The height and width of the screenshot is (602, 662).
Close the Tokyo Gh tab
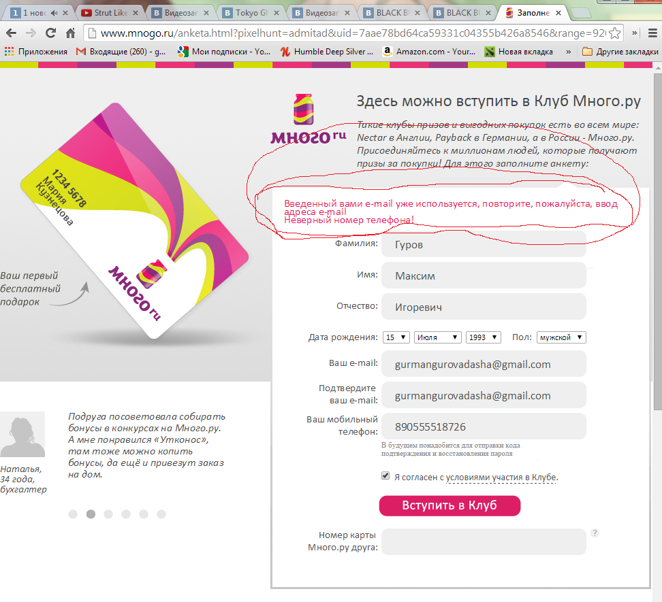tap(277, 13)
